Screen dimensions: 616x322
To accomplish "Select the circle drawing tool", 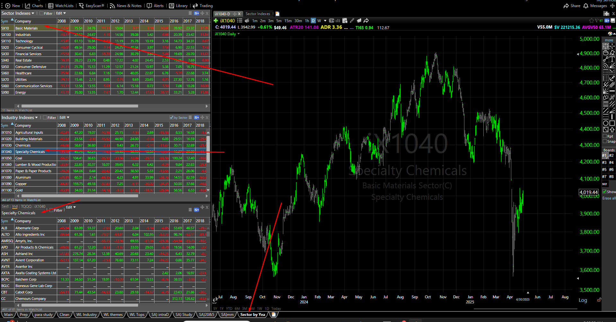I will point(606,123).
